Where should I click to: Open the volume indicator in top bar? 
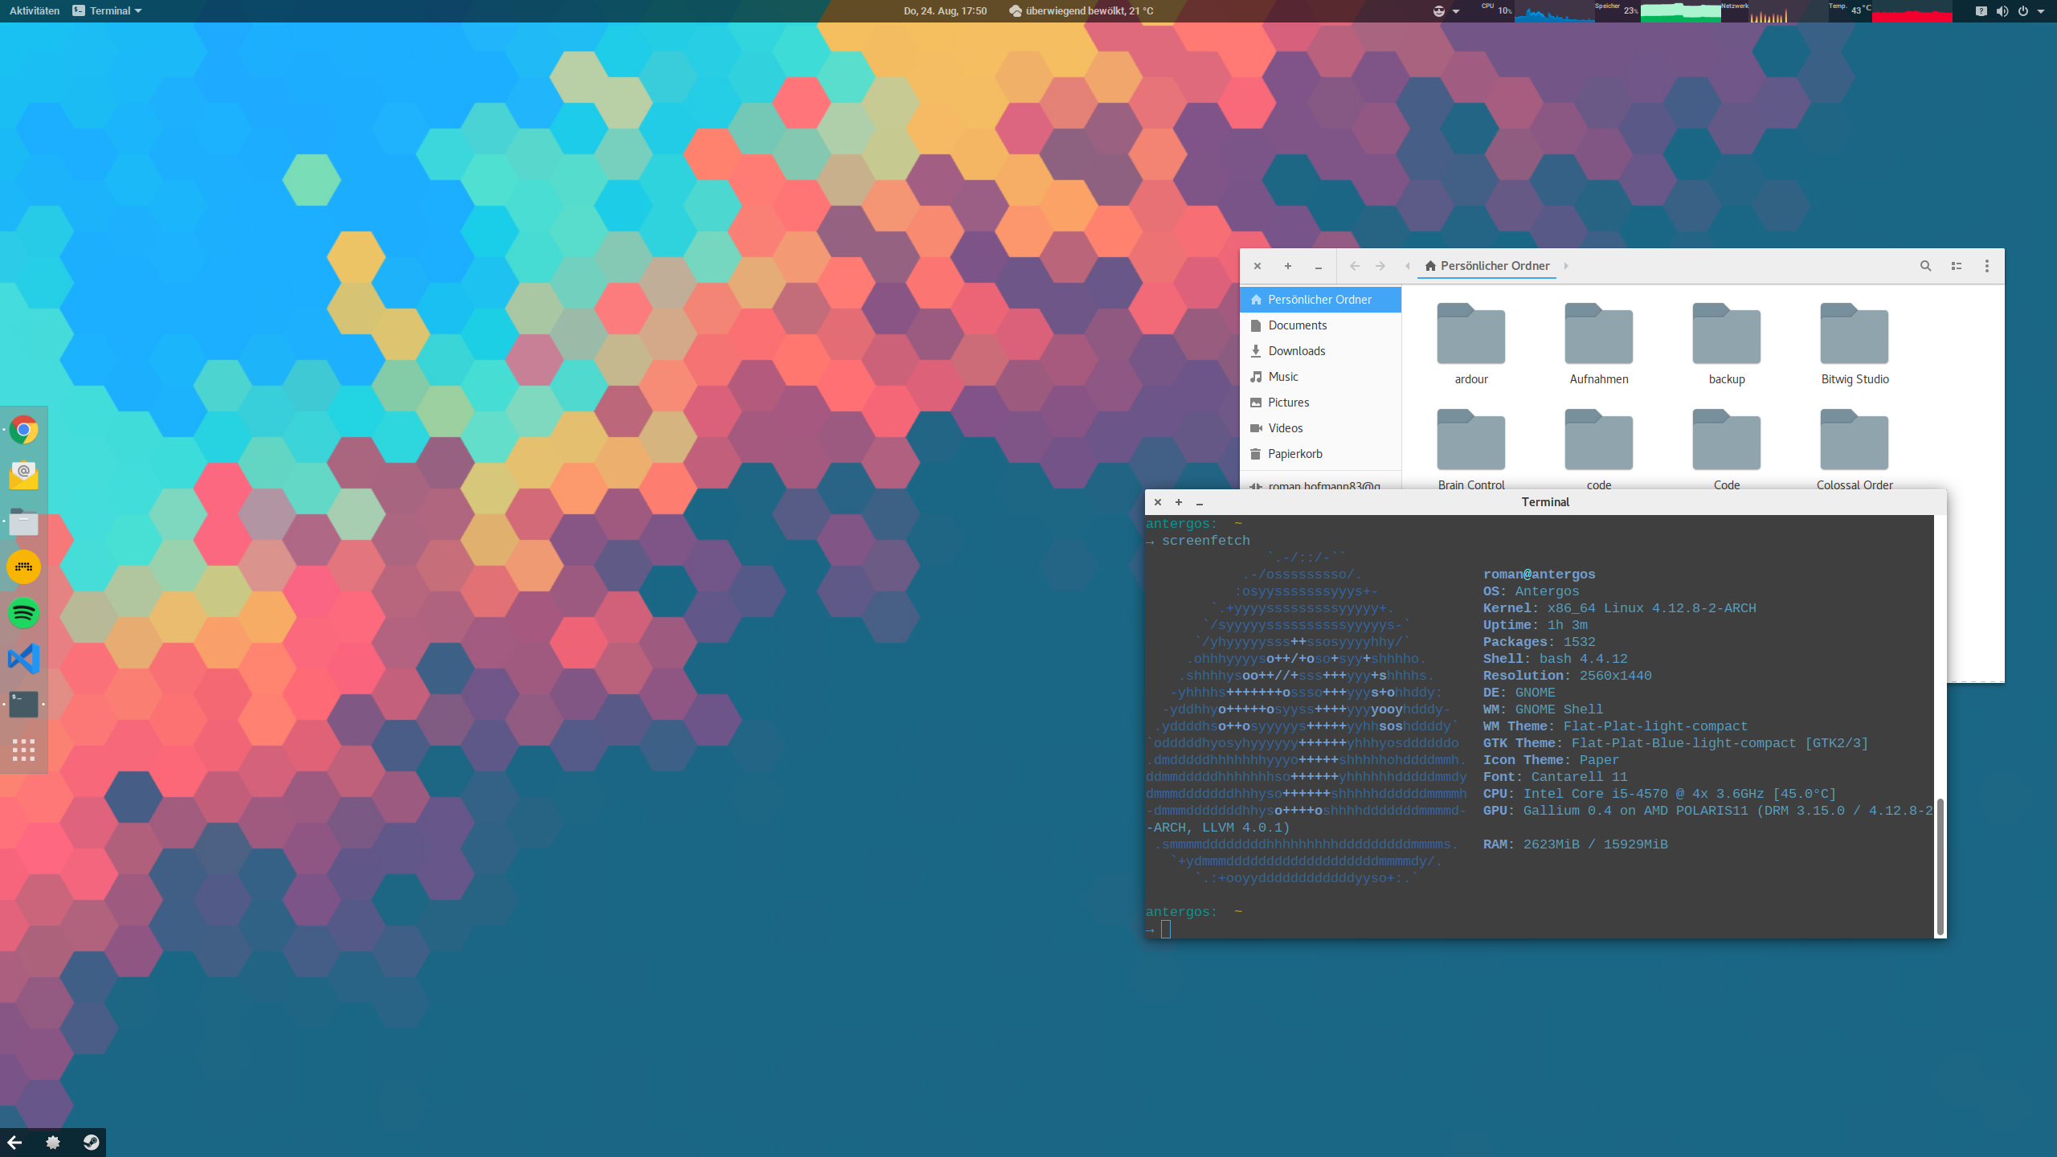(x=2002, y=11)
